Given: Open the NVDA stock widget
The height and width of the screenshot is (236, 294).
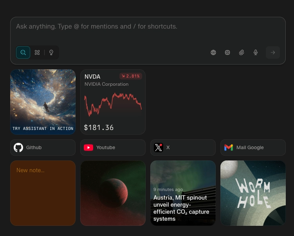Looking at the screenshot, I should [x=113, y=102].
